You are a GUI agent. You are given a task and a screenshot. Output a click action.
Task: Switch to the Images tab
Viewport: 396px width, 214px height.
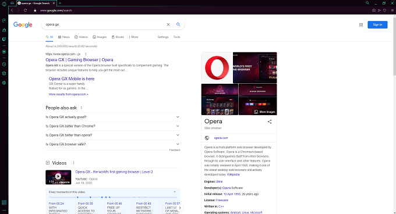100,37
